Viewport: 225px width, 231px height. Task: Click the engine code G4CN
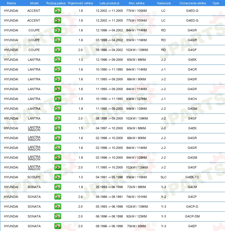pos(192,99)
